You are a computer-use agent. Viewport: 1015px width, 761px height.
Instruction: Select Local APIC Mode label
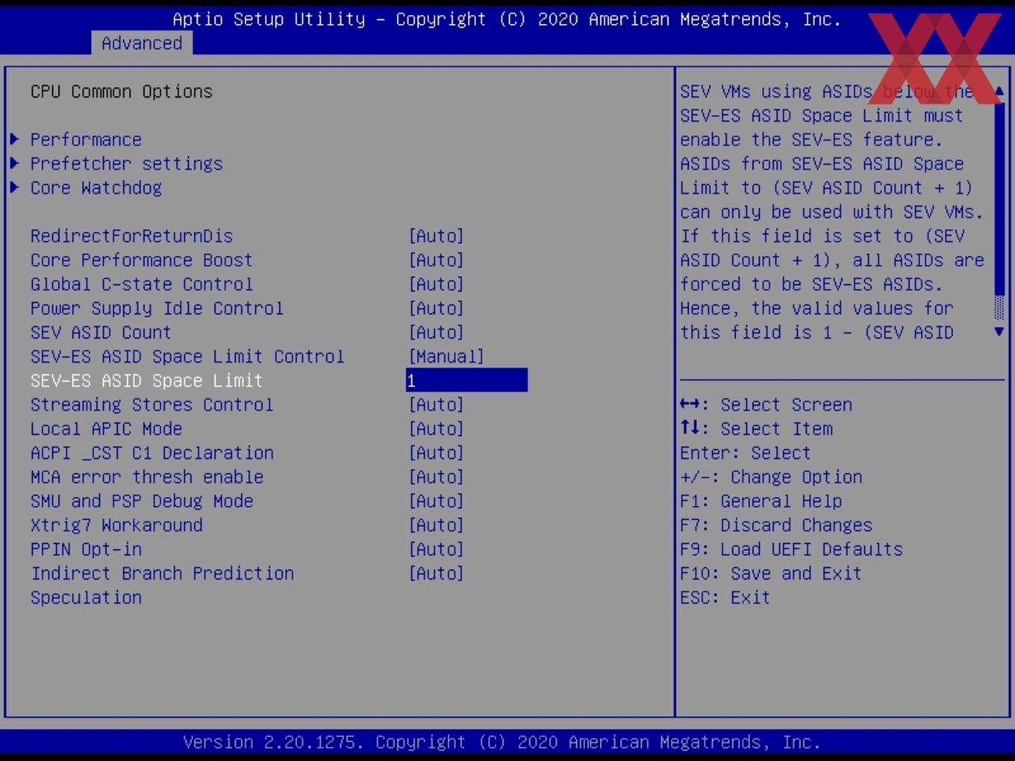coord(106,429)
